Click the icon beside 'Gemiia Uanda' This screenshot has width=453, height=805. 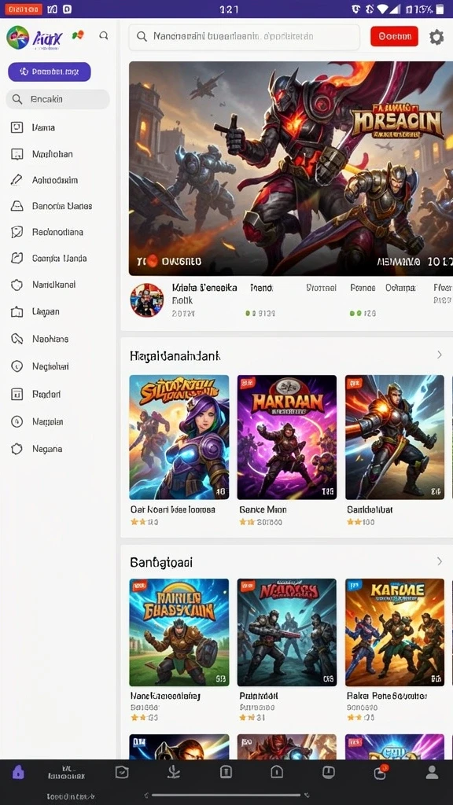pos(17,258)
